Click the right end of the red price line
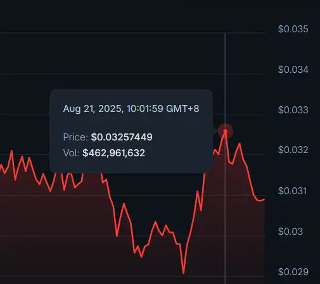The height and width of the screenshot is (284, 320). 264,199
